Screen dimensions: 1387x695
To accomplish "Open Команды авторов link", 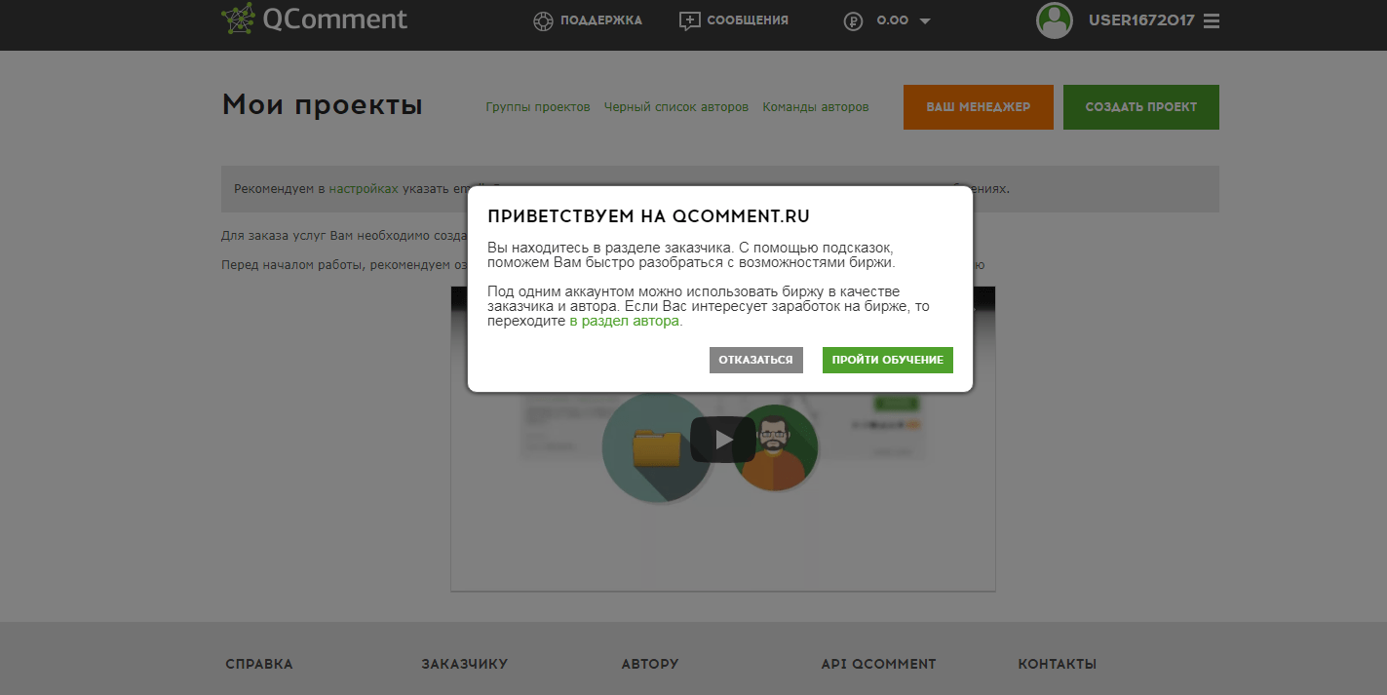I will (816, 107).
